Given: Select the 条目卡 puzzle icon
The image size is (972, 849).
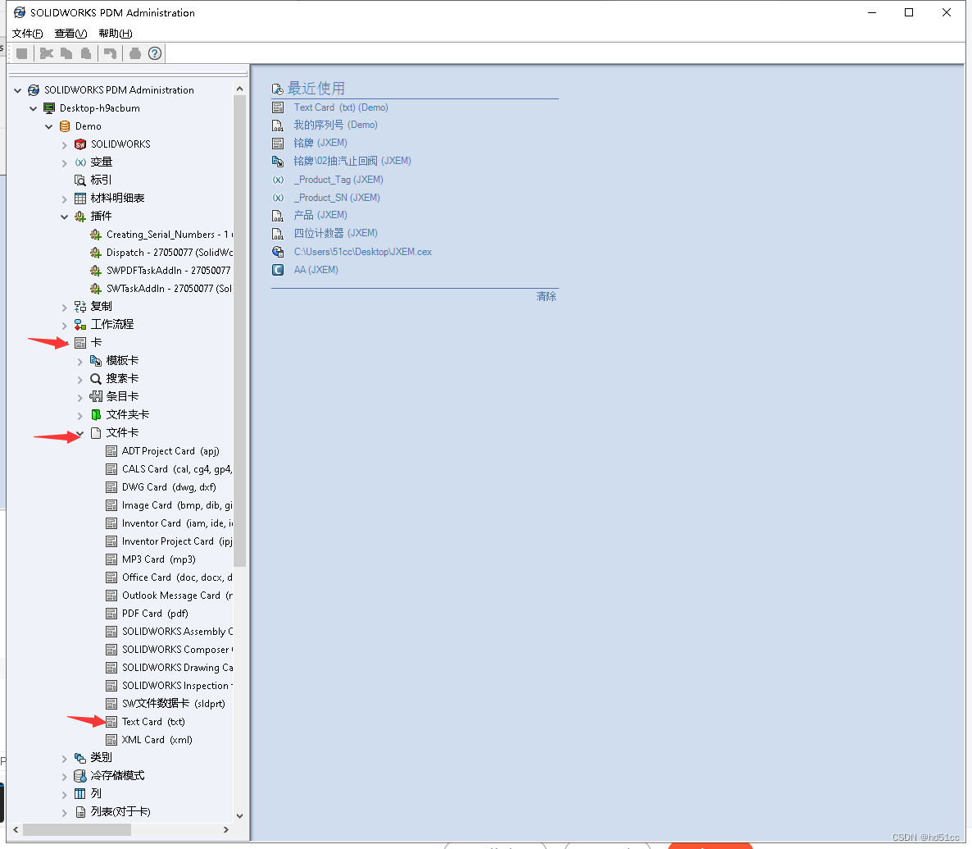Looking at the screenshot, I should (95, 396).
